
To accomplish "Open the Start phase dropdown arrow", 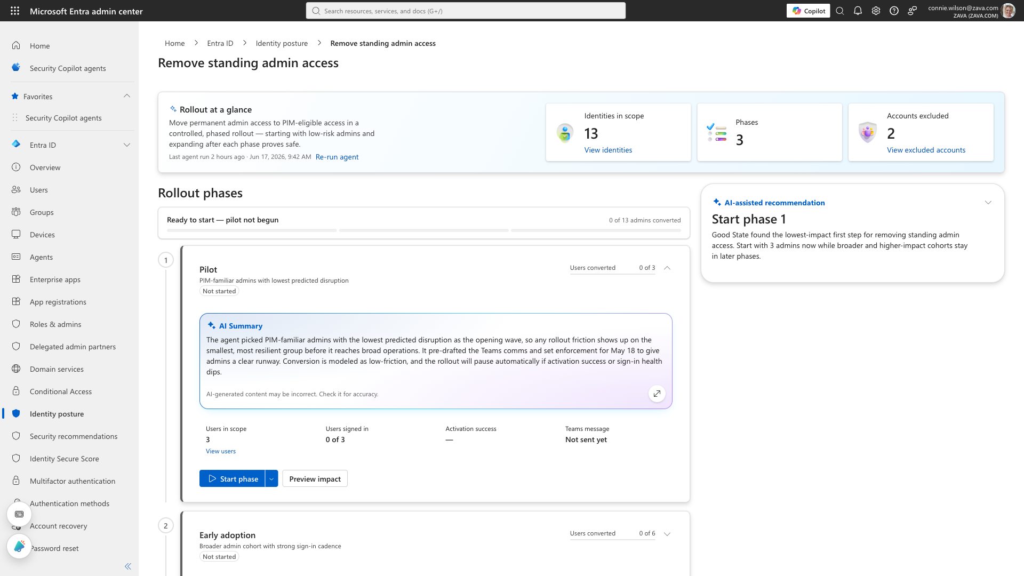I will (x=271, y=478).
